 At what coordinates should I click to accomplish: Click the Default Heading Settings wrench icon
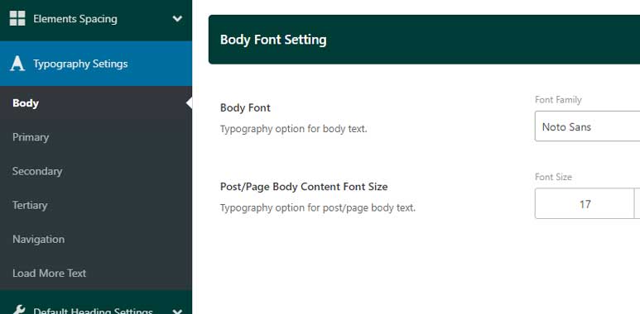coord(18,311)
